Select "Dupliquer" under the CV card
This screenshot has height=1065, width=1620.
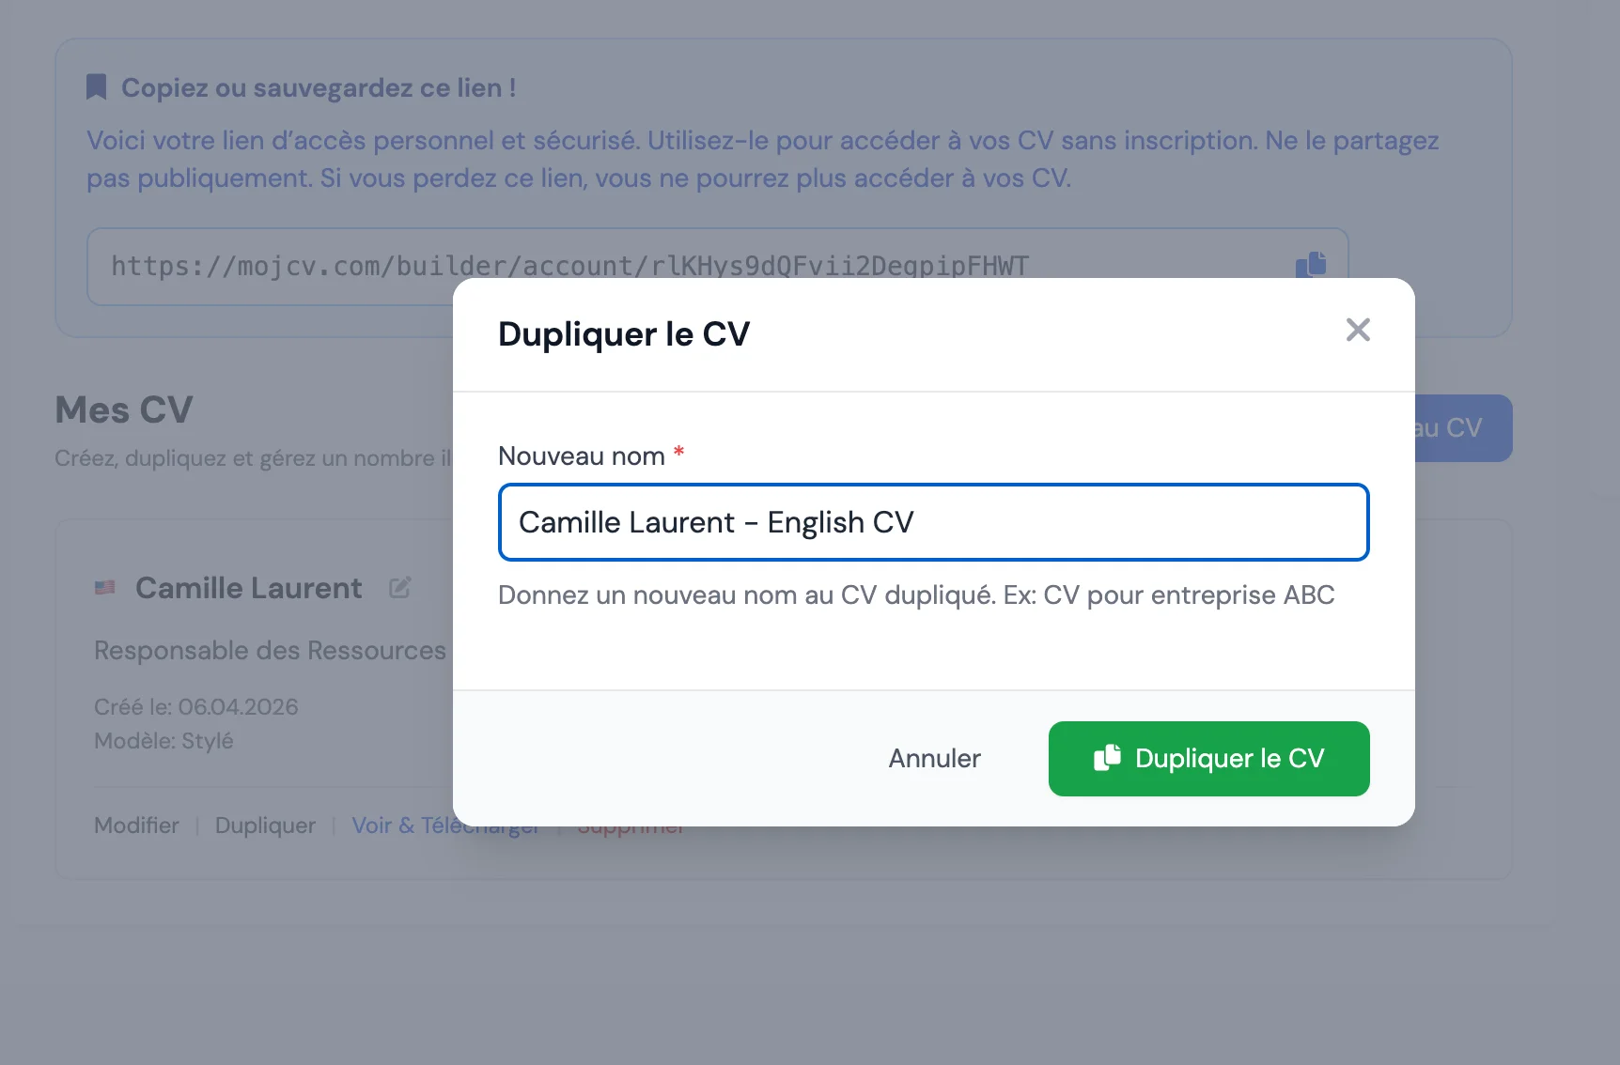265,826
